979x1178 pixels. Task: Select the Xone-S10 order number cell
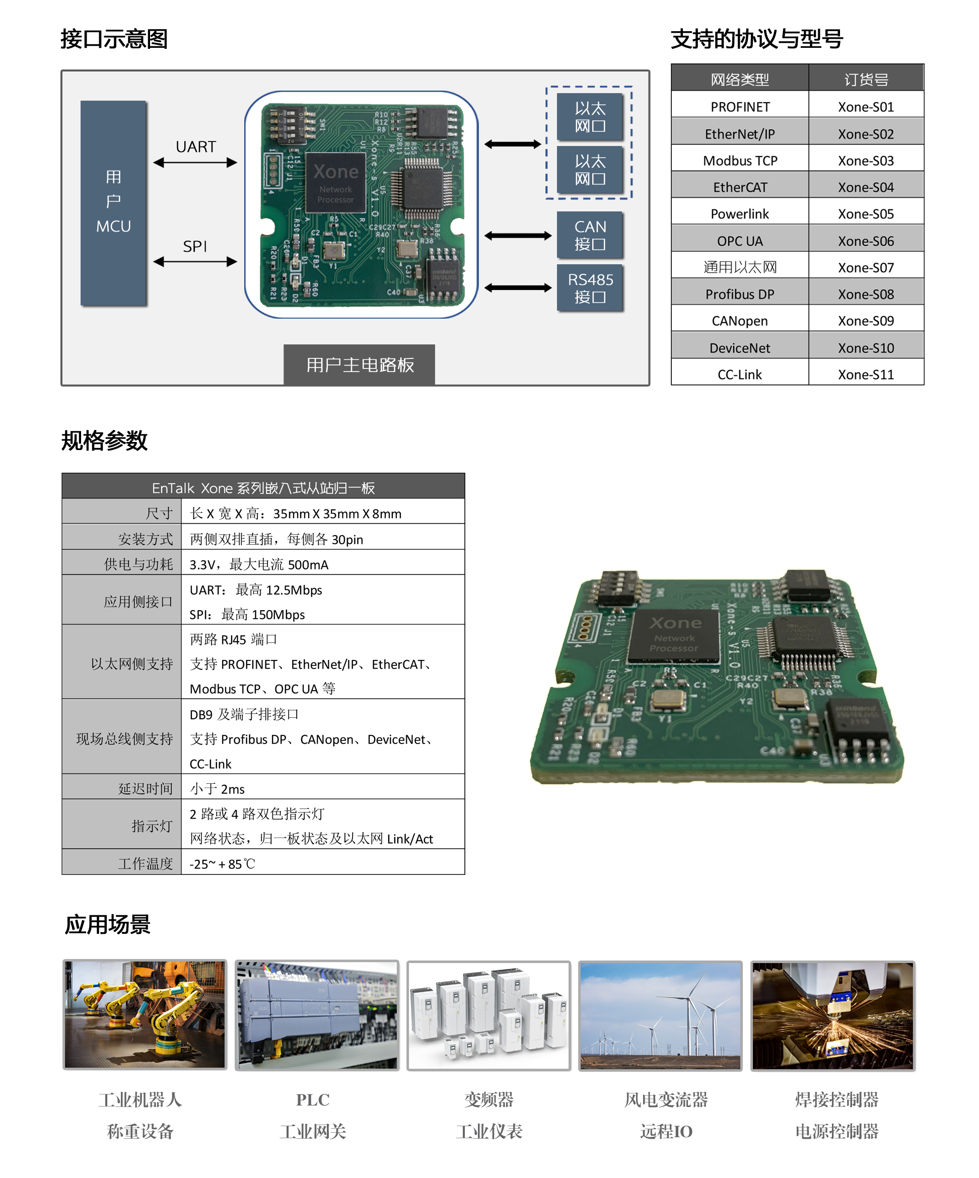click(865, 348)
